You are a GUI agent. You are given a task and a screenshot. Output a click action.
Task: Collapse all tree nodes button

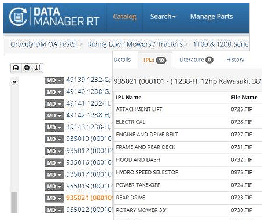(x=16, y=68)
